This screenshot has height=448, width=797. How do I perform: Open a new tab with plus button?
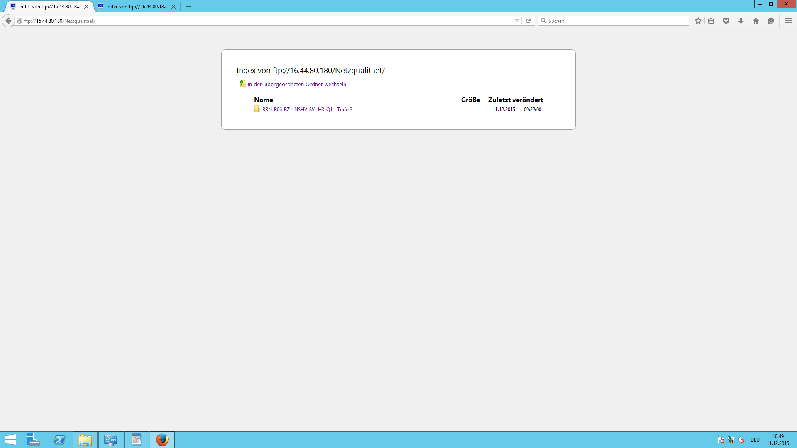tap(188, 7)
